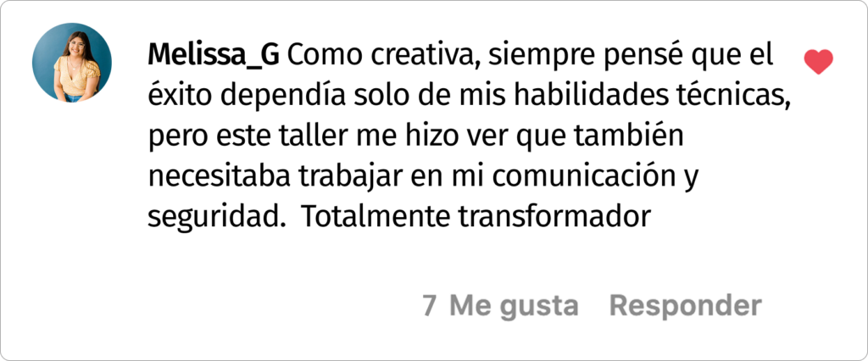Open Melissa_G's round profile photo
Image resolution: width=868 pixels, height=361 pixels.
point(72,63)
